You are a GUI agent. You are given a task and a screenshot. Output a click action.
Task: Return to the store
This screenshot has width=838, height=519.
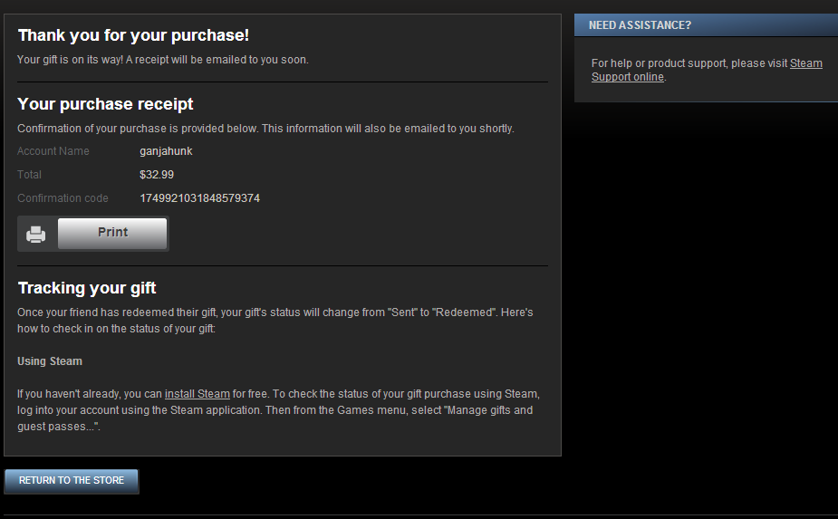click(72, 481)
